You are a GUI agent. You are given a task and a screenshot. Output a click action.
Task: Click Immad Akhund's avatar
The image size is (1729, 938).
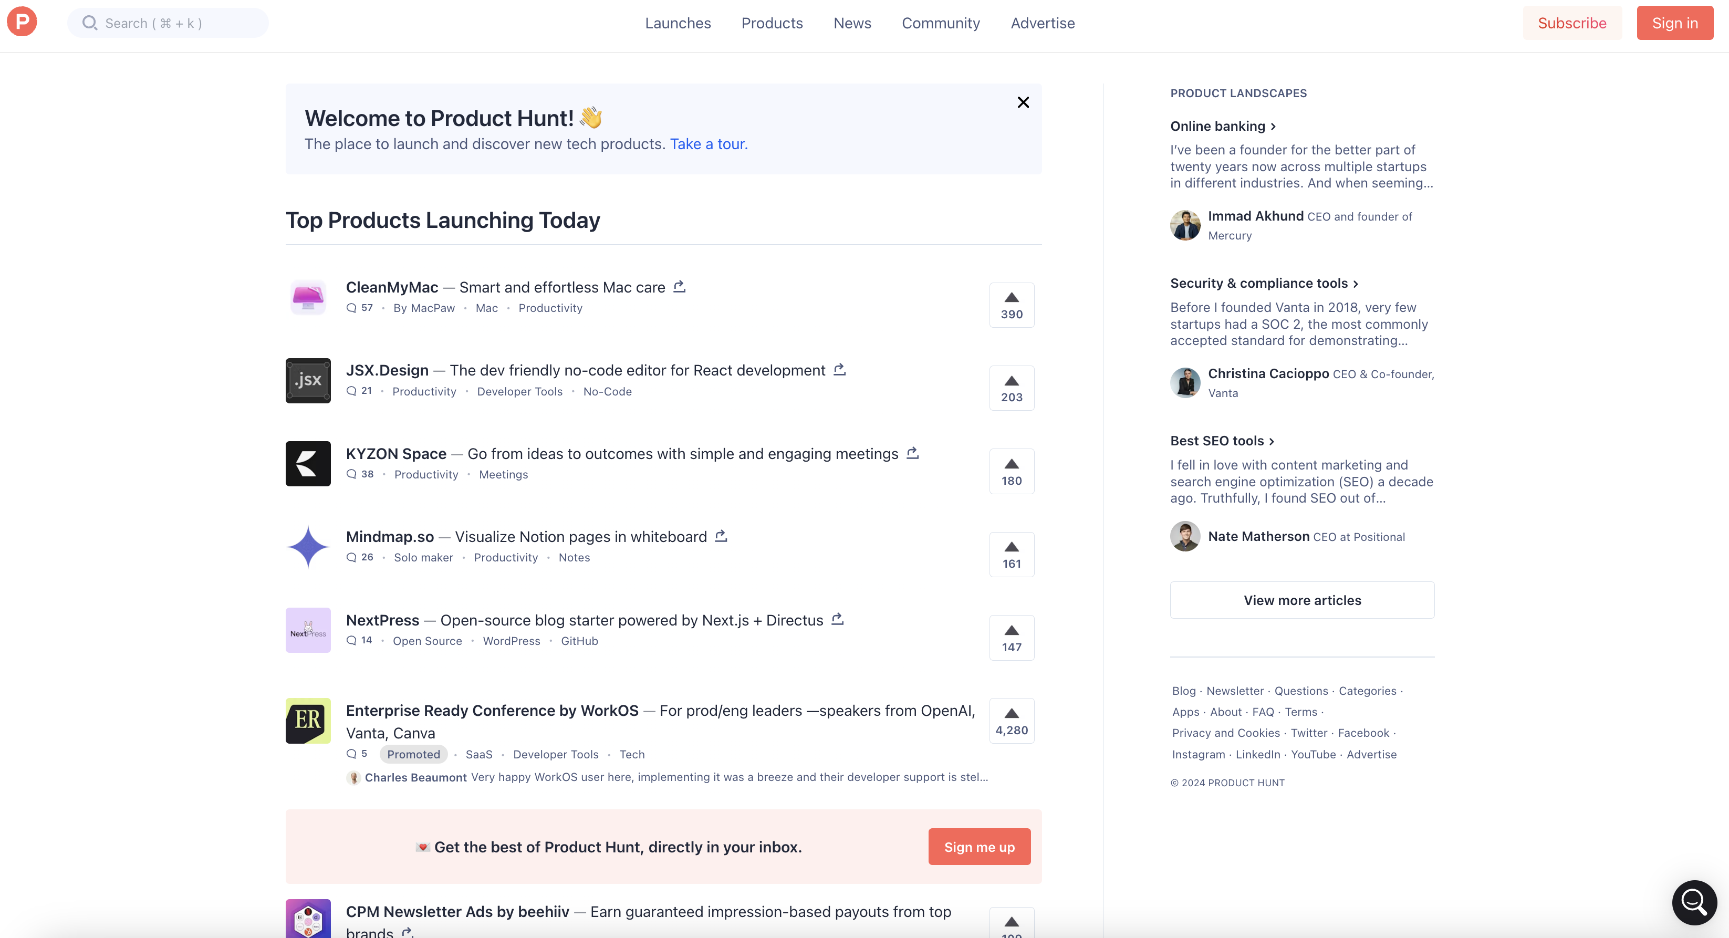(1185, 225)
